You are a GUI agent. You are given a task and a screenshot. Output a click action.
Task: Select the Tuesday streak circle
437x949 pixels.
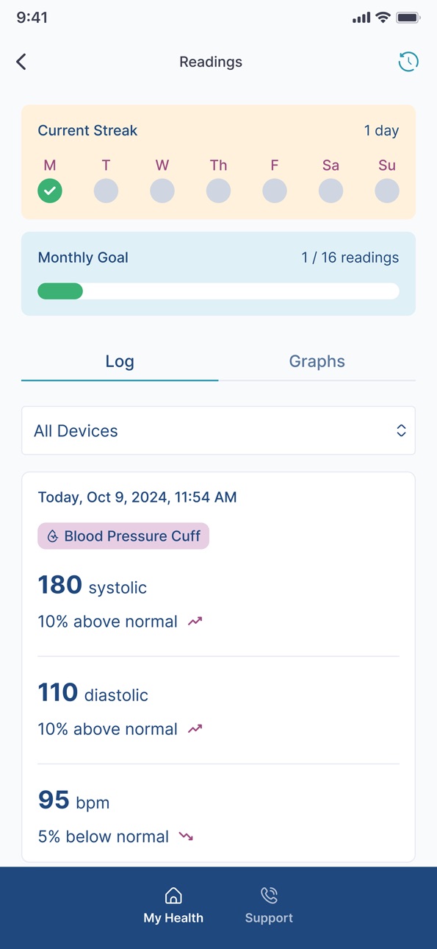click(106, 191)
